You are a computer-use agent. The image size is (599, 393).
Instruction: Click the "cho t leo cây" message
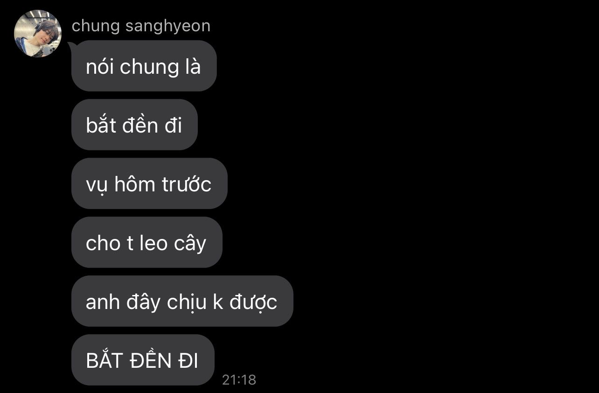click(146, 242)
